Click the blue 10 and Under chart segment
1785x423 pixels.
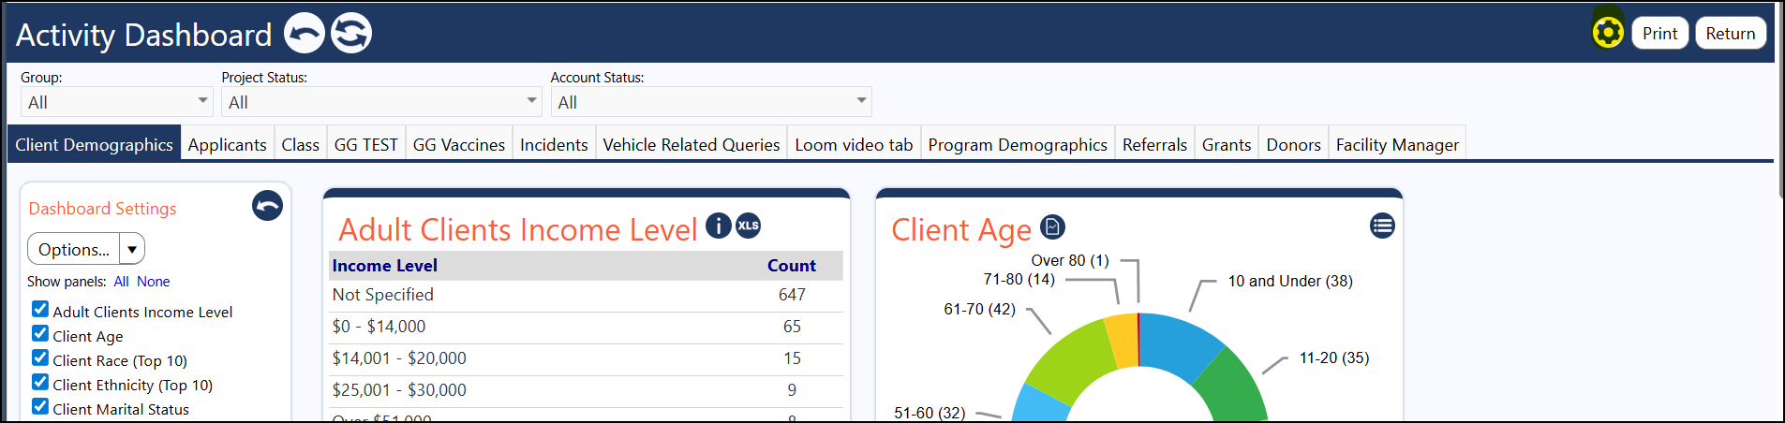coord(1176,343)
